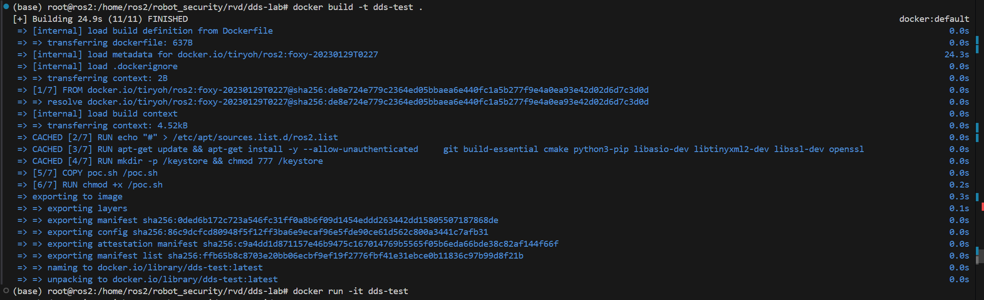The image size is (984, 300).
Task: Click the hollow circle beside docker run command
Action: 6,290
